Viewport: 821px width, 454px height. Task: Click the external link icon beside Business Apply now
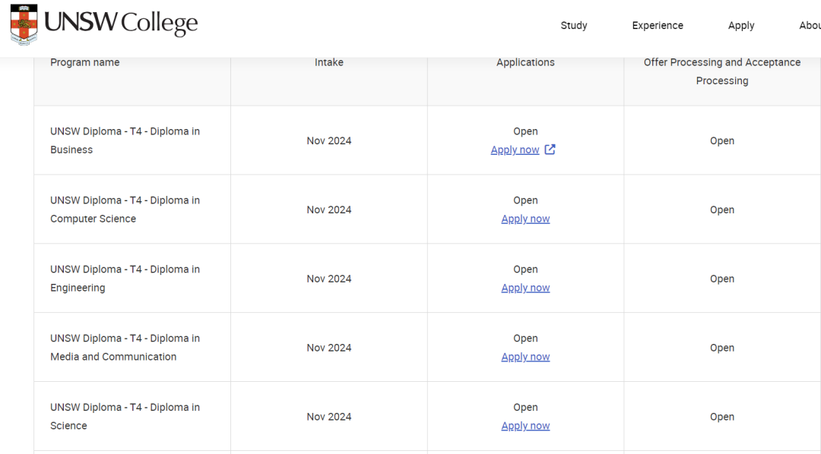tap(550, 150)
